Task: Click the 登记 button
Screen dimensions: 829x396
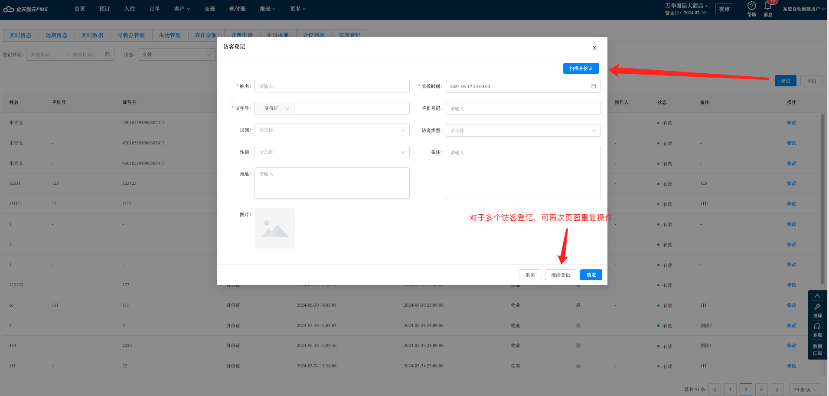Action: pos(786,81)
